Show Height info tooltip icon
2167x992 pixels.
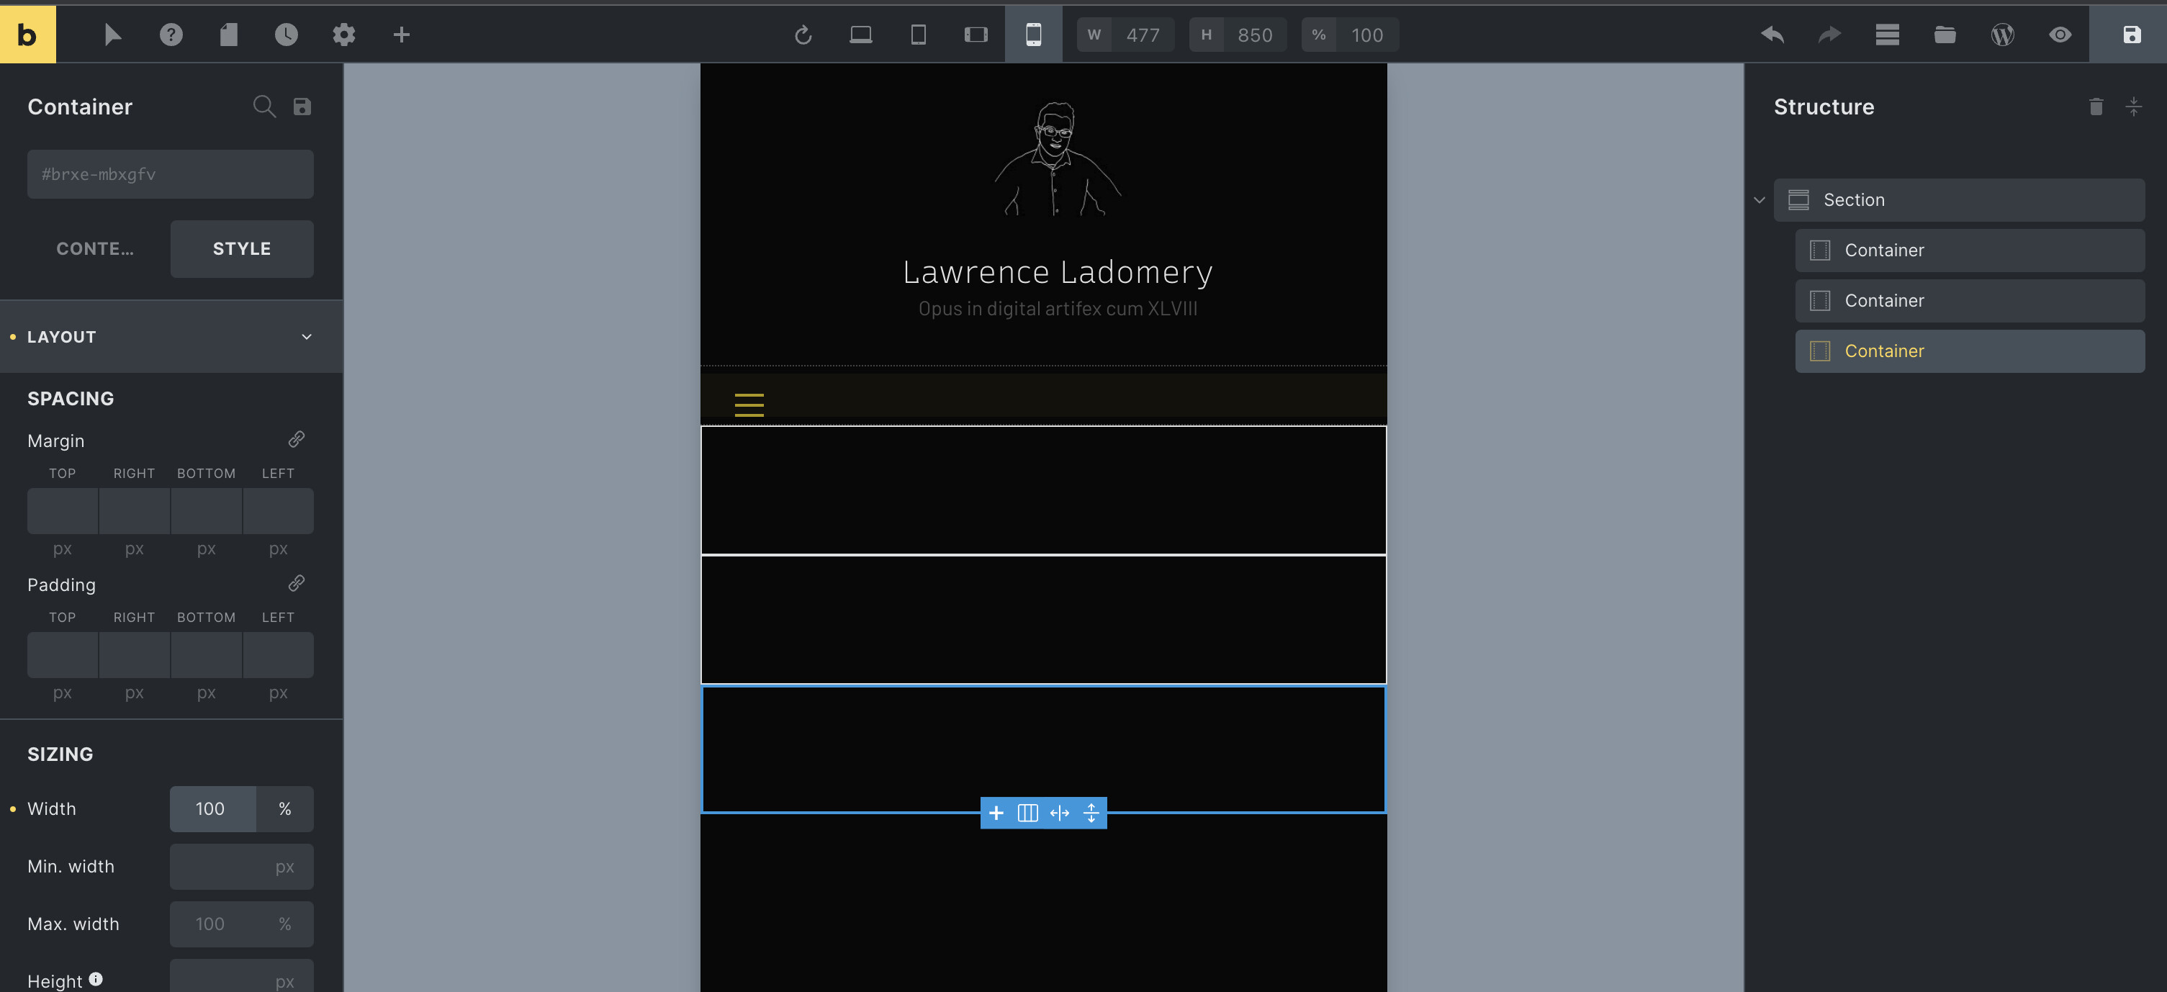(x=96, y=978)
